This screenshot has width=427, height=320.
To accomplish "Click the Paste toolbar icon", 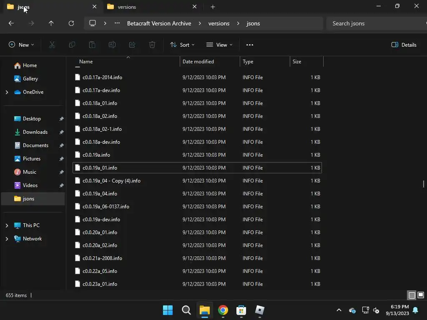I will coord(92,45).
